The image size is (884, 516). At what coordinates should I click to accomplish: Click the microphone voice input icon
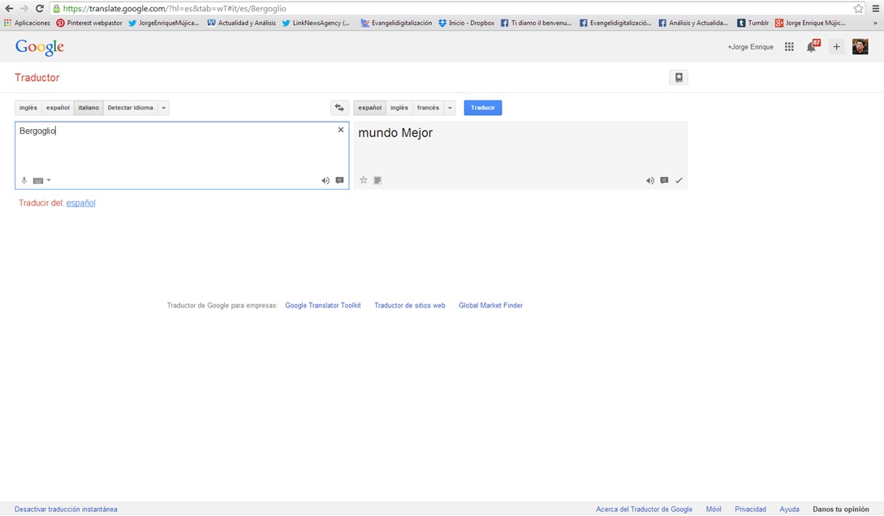(x=24, y=181)
